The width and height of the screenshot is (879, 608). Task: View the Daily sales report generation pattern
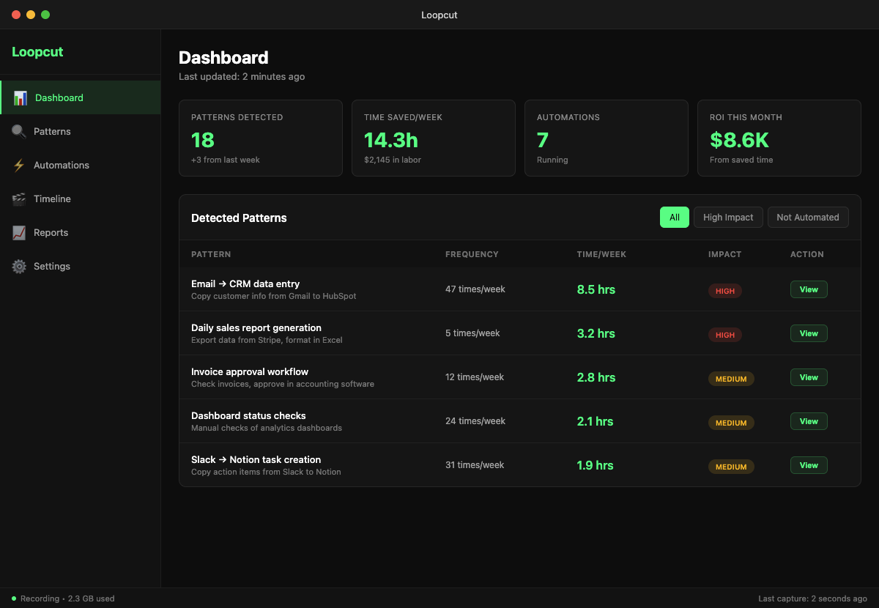click(x=808, y=333)
